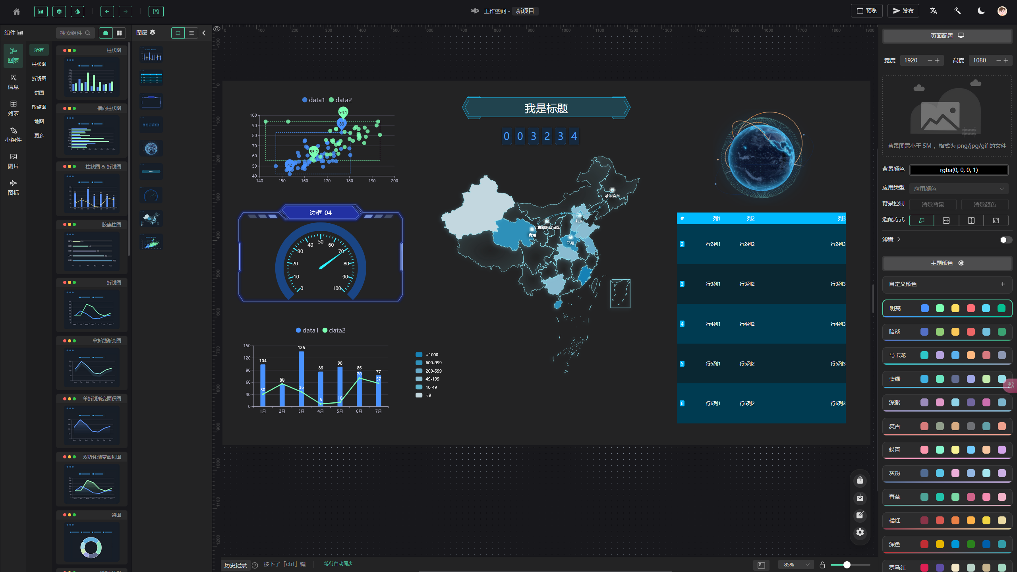Select the 横向柱状图 component card

pos(92,131)
